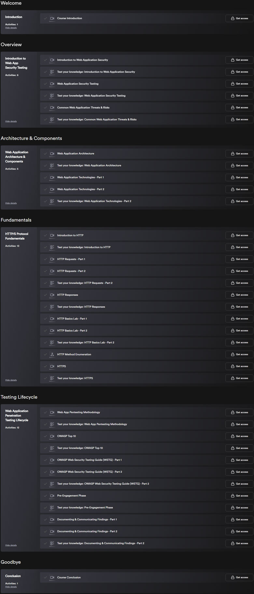Toggle the checkmark for HTTP Basics Lab - Part 2 video

45,331
